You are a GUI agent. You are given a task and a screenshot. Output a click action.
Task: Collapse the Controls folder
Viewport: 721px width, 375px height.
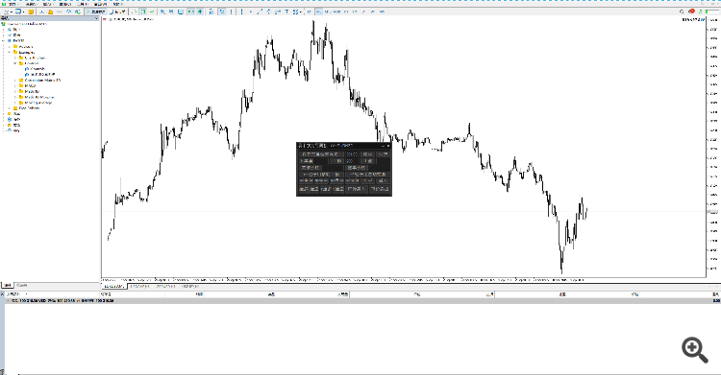(14, 63)
